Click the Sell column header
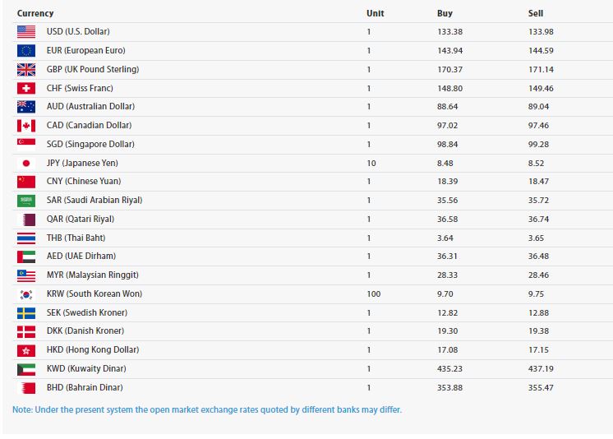Image resolution: width=613 pixels, height=439 pixels. pyautogui.click(x=536, y=13)
